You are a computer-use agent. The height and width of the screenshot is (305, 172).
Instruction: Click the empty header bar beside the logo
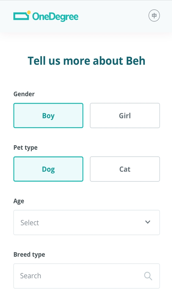pos(113,16)
